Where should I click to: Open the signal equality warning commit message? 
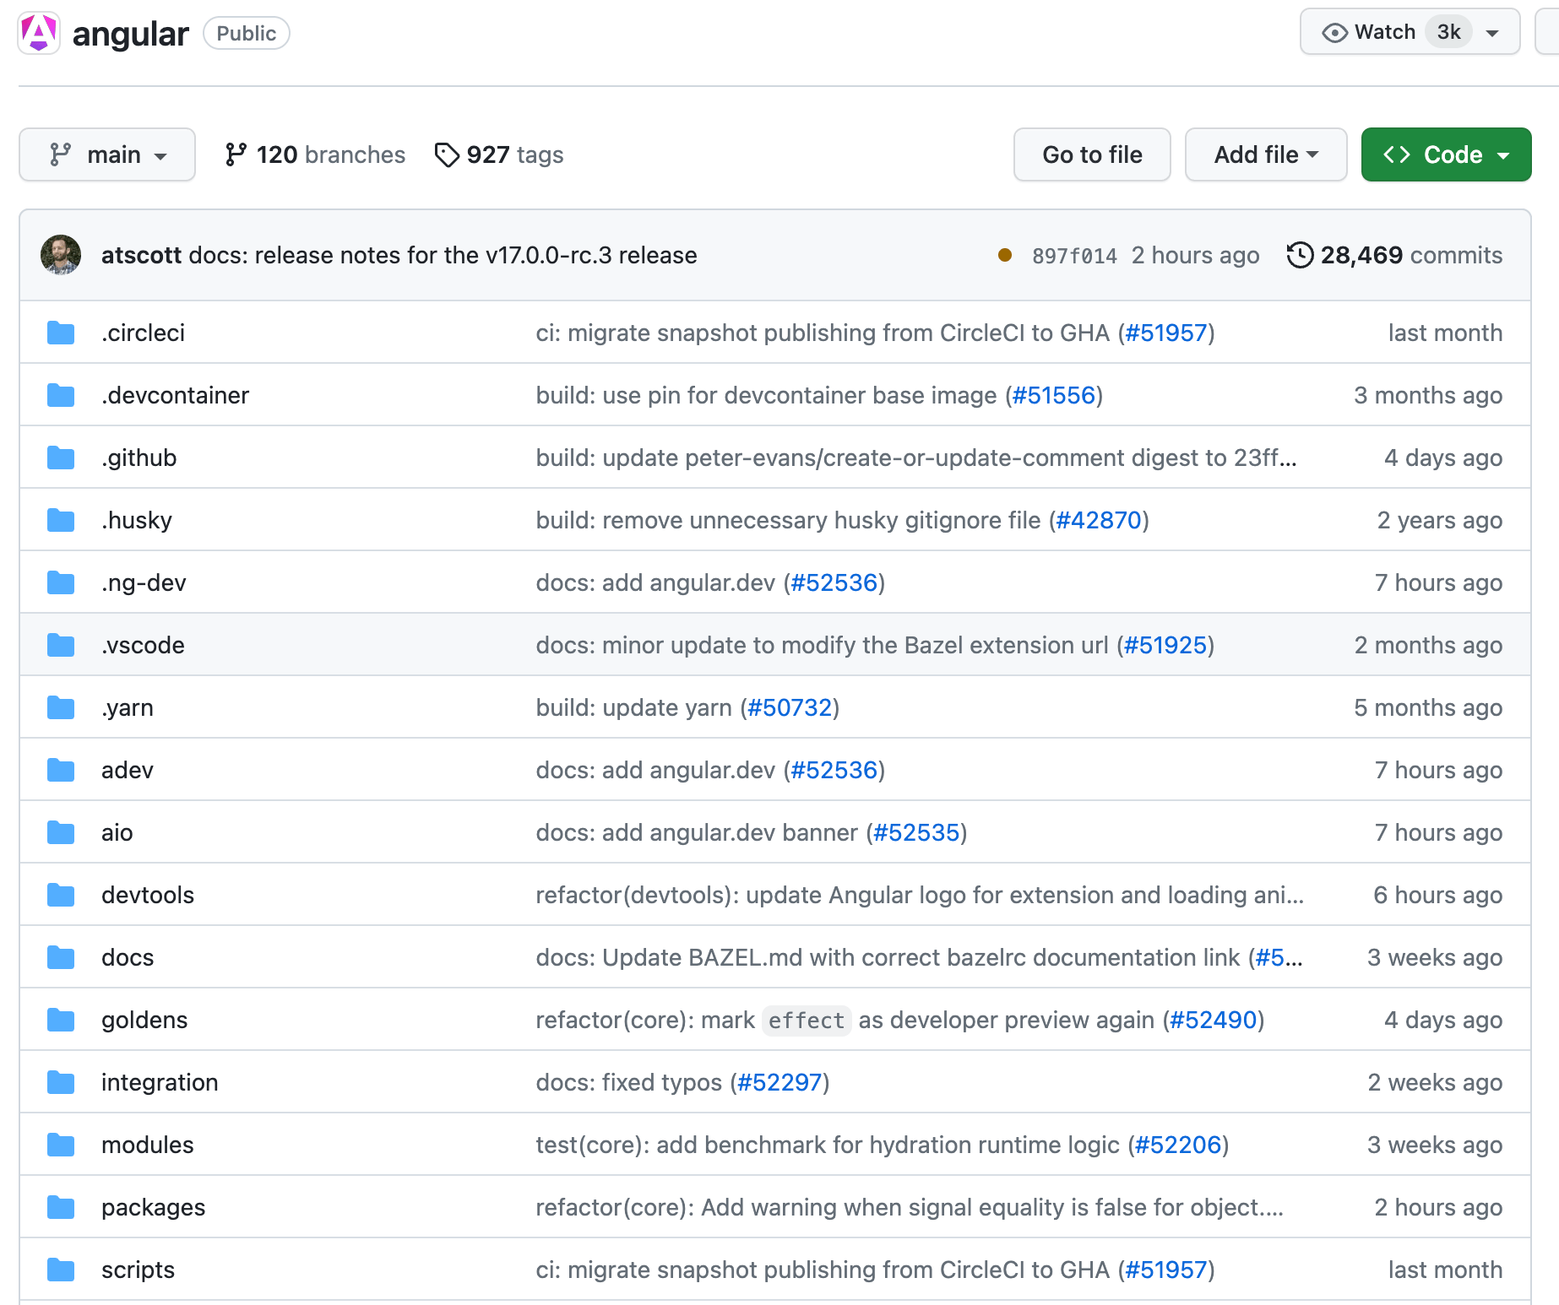coord(910,1207)
